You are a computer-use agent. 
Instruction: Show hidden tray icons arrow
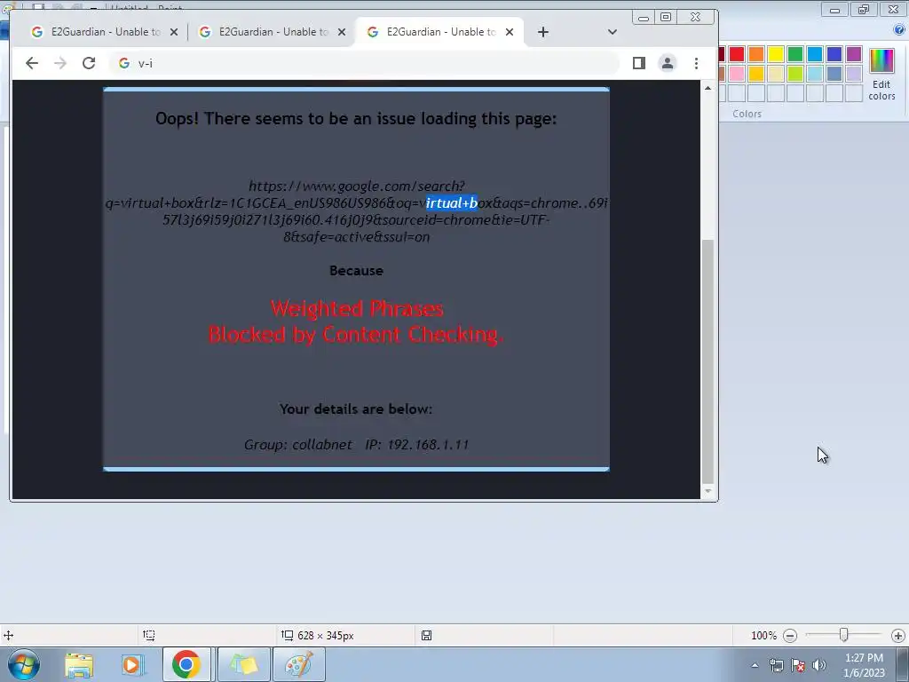(755, 666)
